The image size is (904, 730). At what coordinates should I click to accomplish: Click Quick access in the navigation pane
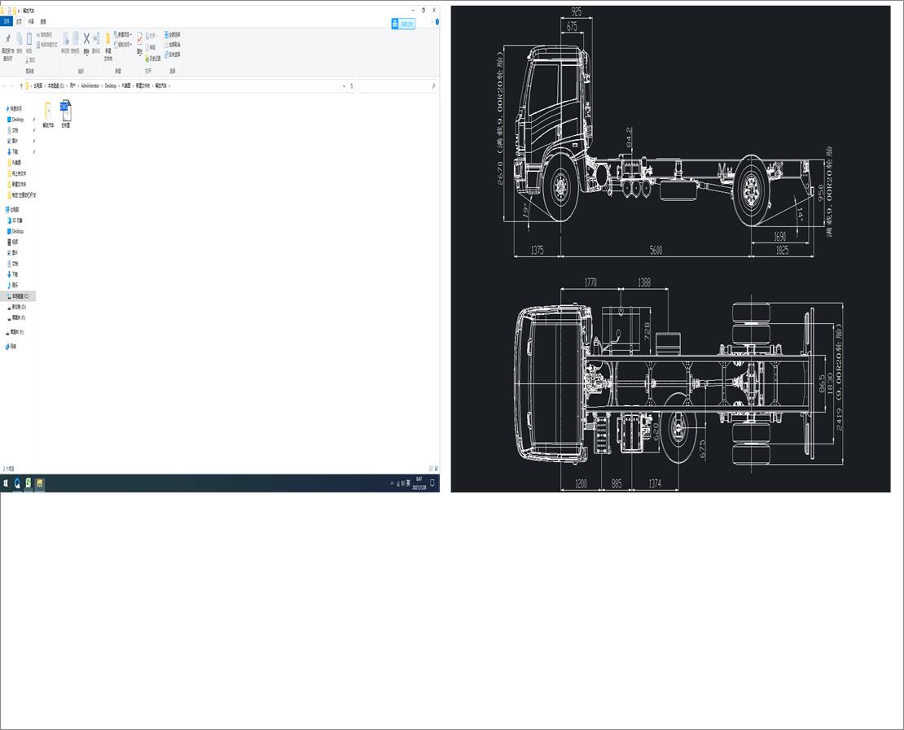click(15, 108)
